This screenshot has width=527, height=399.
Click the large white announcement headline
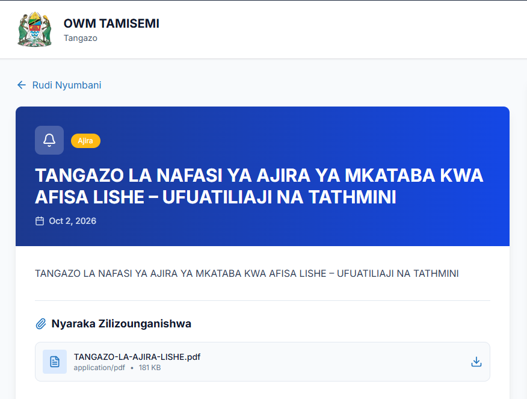coord(259,186)
